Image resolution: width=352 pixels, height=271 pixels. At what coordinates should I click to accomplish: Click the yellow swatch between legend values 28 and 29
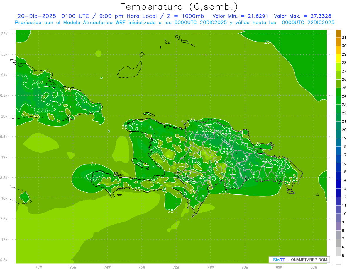[x=338, y=58]
